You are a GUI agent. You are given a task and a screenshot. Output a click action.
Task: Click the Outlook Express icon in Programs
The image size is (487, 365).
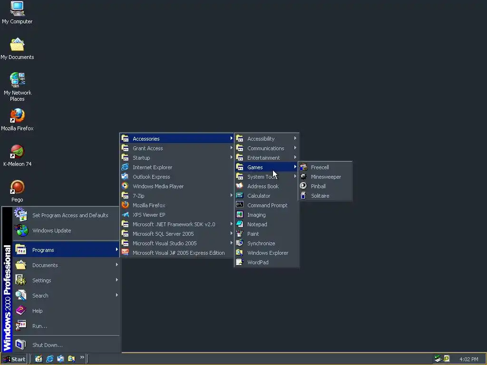[x=125, y=177]
